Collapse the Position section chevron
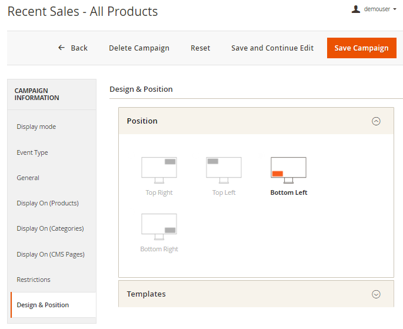The height and width of the screenshot is (329, 403). click(376, 121)
